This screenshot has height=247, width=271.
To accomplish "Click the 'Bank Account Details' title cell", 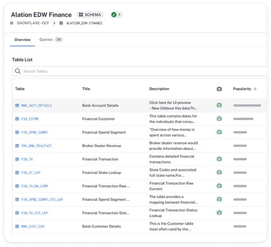I will (x=100, y=105).
